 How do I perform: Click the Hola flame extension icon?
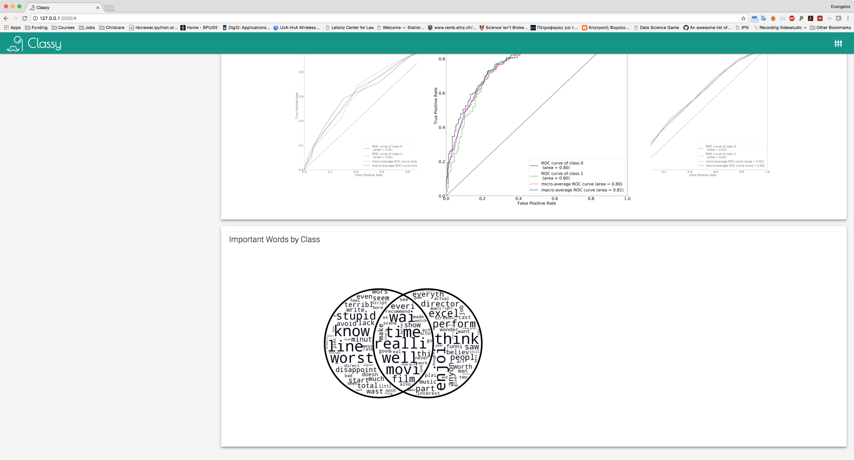coord(773,18)
